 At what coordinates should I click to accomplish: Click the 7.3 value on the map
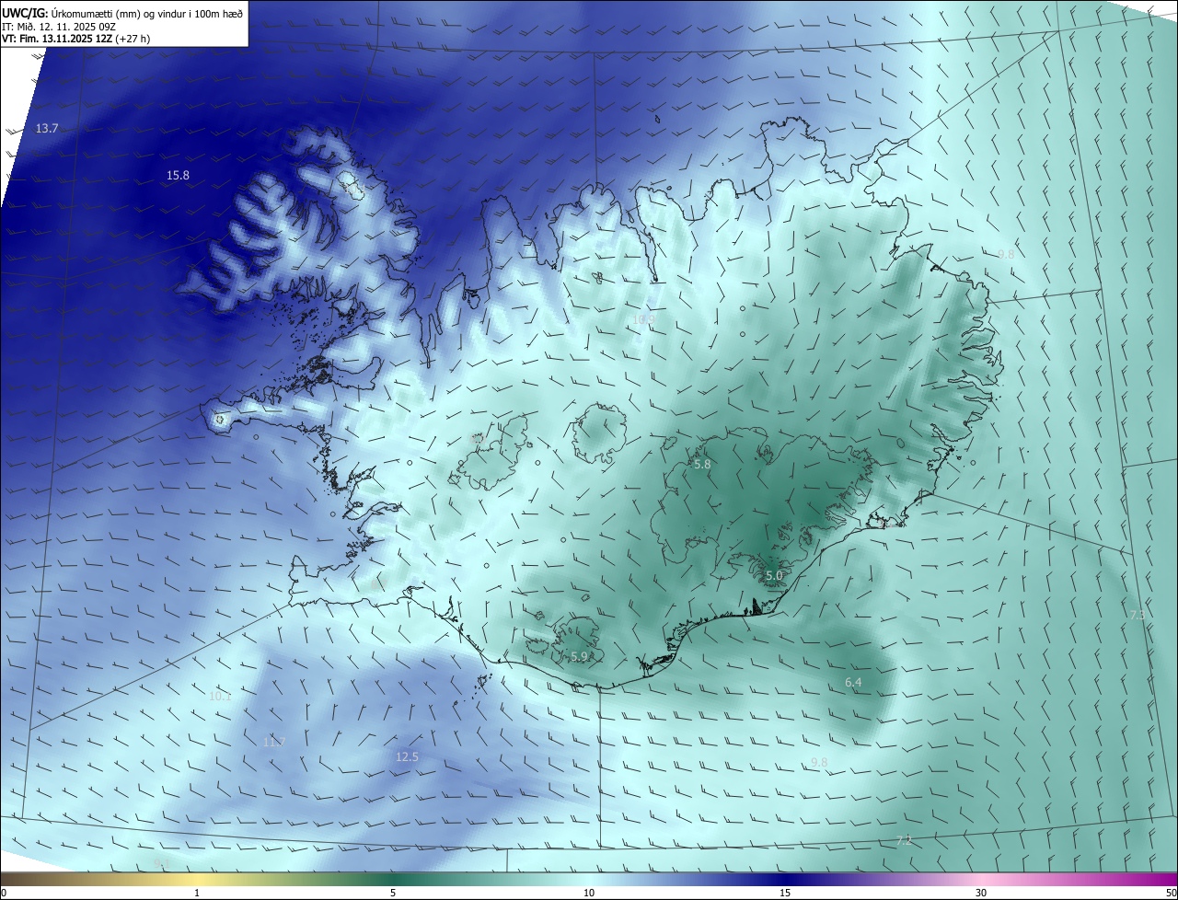point(1138,615)
